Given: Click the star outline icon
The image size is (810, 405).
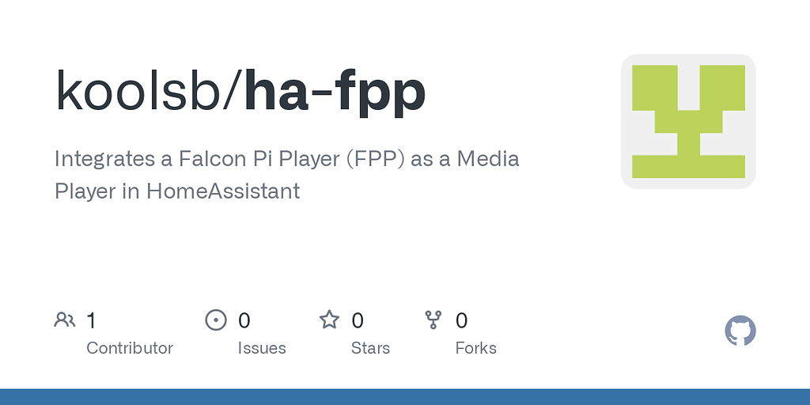Looking at the screenshot, I should (329, 320).
